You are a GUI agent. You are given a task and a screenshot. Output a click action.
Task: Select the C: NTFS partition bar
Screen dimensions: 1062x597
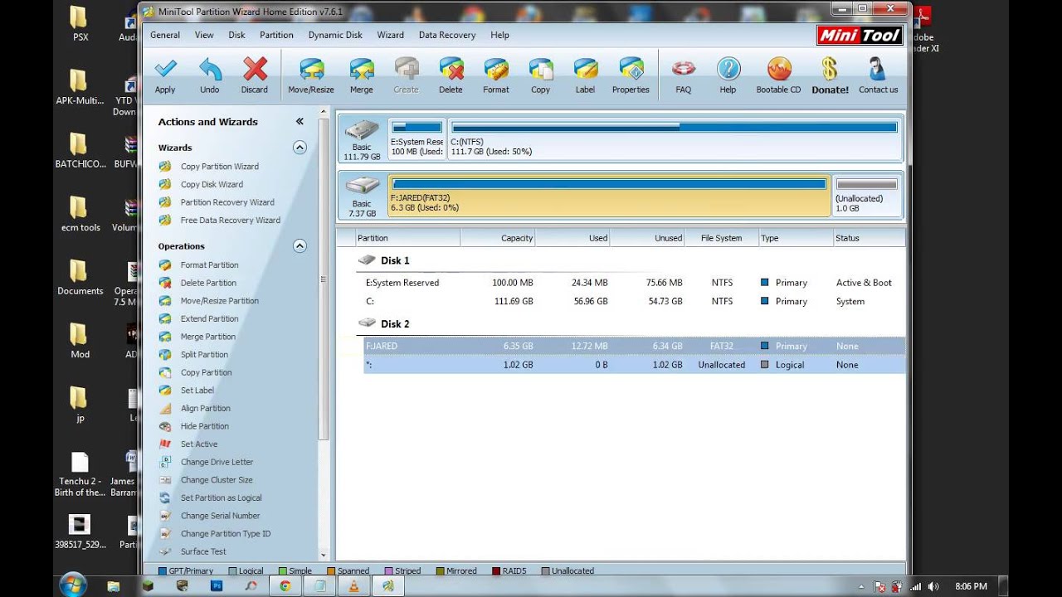pos(675,138)
